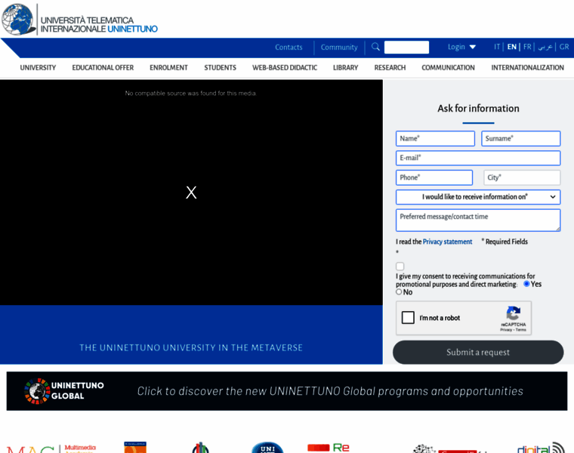Click the header search text box
Viewport: 574px width, 453px height.
(406, 48)
